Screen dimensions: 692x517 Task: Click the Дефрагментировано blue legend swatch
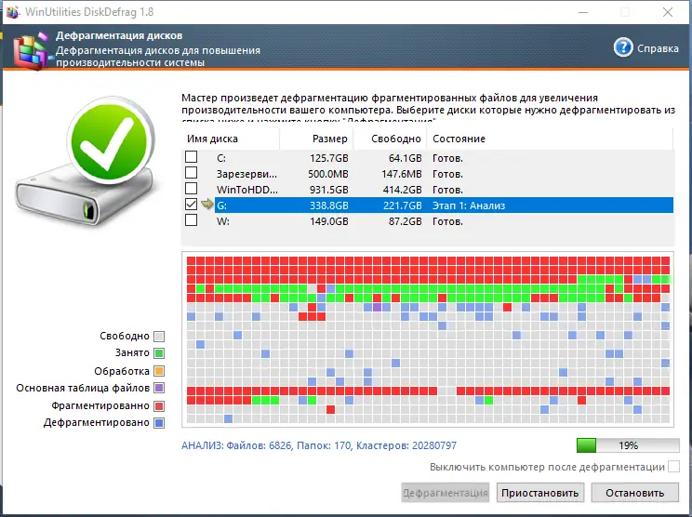coord(159,423)
